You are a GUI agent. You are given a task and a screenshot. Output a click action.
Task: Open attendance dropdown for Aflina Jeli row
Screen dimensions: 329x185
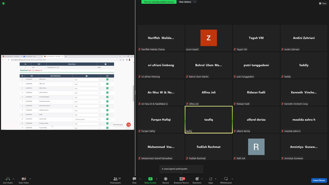coord(86,84)
